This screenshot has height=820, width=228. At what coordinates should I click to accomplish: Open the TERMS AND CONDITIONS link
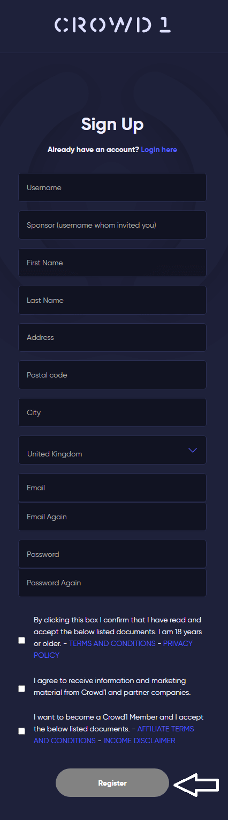coord(112,643)
